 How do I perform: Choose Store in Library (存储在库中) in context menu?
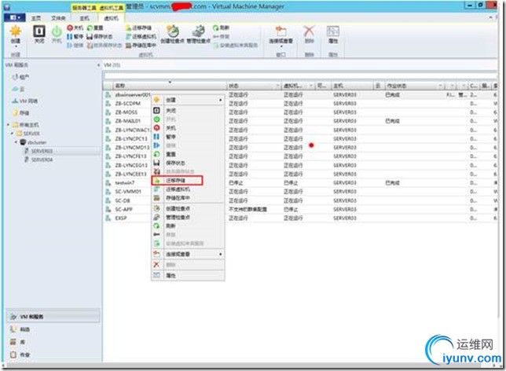click(x=188, y=197)
